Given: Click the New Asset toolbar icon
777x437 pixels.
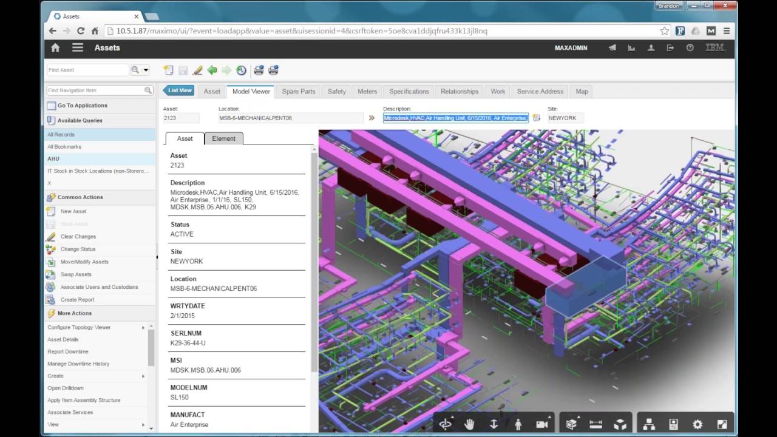Looking at the screenshot, I should point(169,70).
